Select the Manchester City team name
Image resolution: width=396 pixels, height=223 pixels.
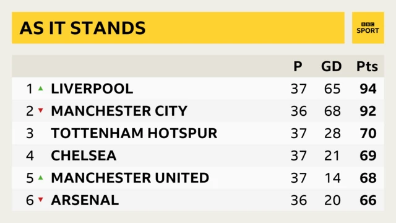(x=119, y=111)
